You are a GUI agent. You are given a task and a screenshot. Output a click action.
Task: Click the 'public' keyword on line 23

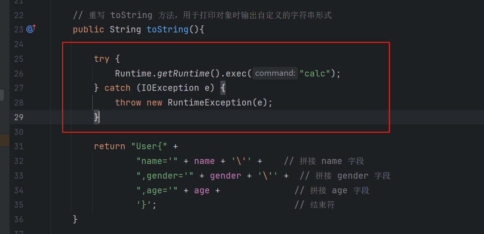(89, 29)
